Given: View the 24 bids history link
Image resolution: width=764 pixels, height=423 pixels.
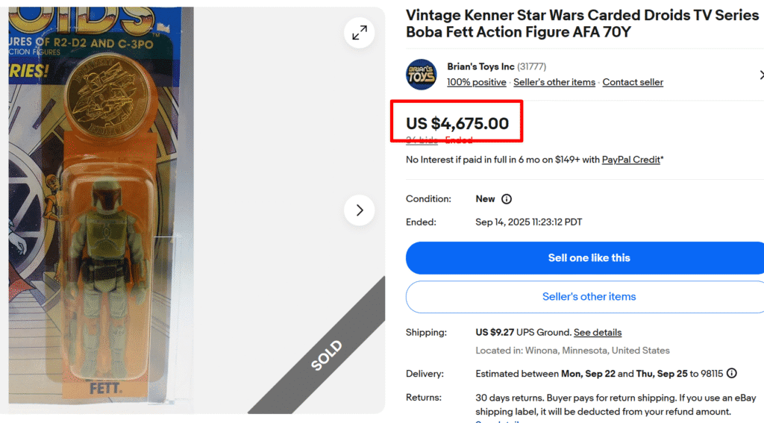Looking at the screenshot, I should coord(422,140).
